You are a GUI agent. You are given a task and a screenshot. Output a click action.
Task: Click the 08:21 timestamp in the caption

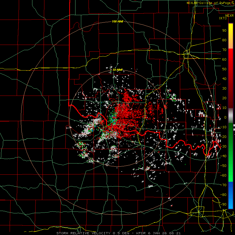[175, 233]
